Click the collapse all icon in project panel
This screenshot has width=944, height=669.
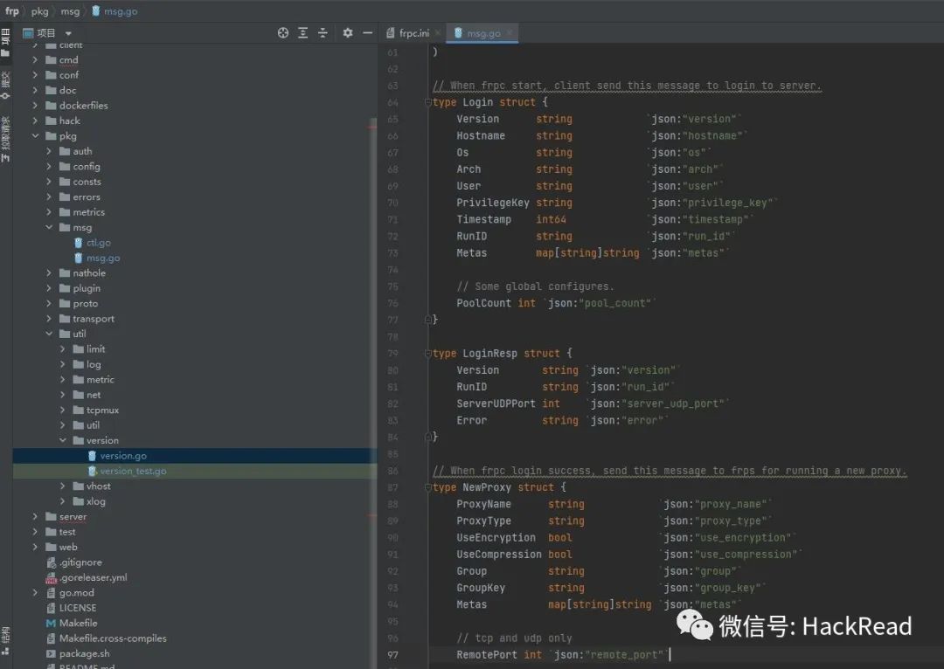pos(323,32)
